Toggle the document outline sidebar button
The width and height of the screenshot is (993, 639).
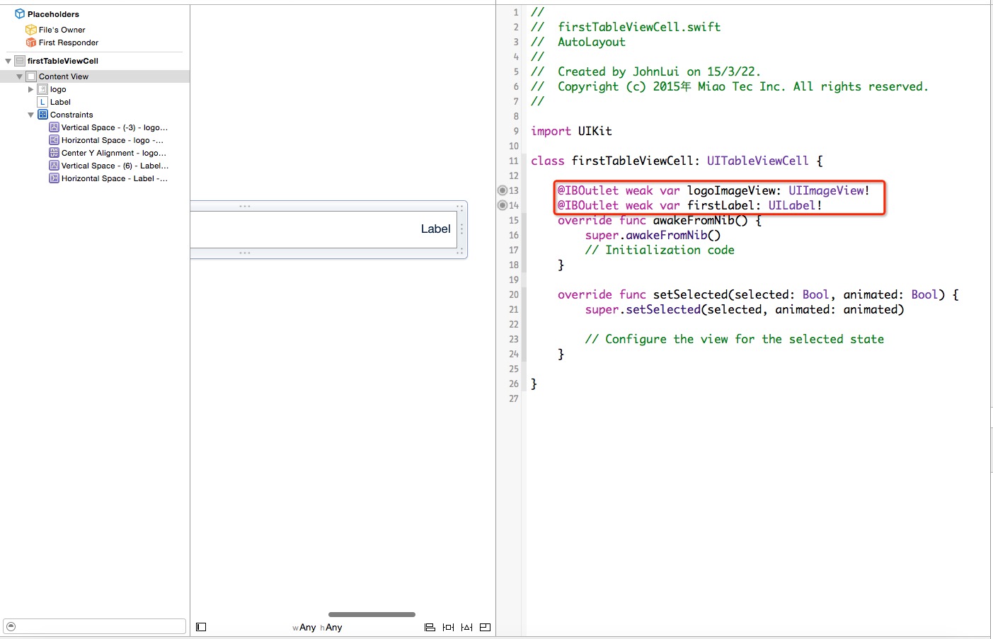(201, 627)
